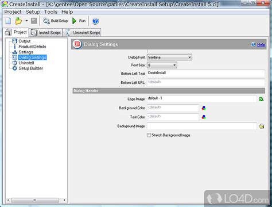Open the Help link in header
Viewport: 272px width, 207px height.
pos(261,45)
